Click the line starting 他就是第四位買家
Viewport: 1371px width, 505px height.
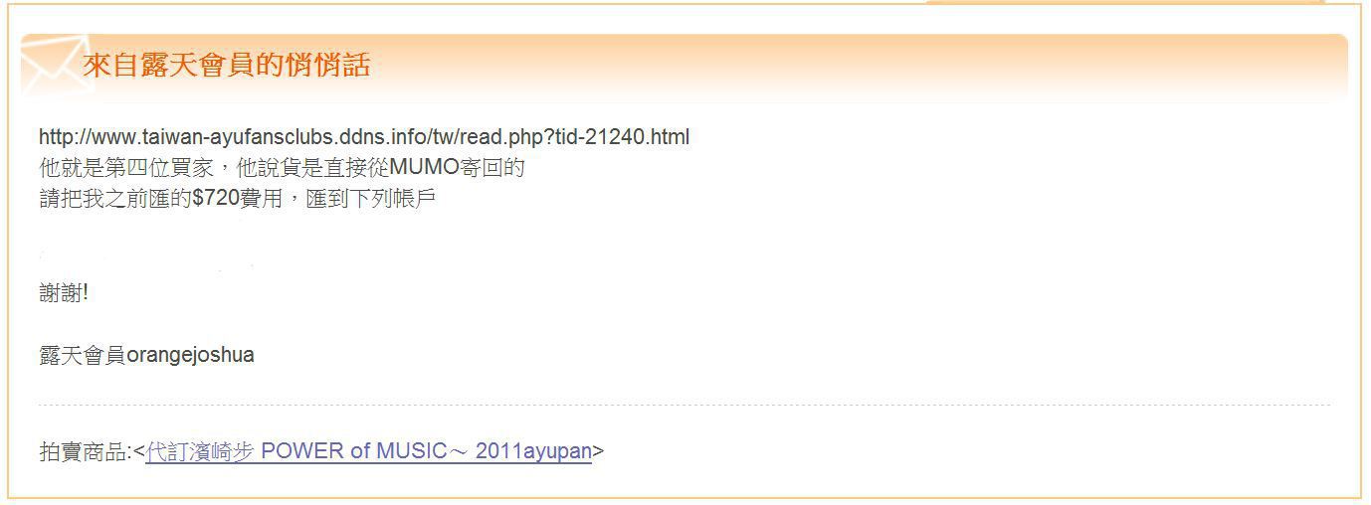[282, 168]
